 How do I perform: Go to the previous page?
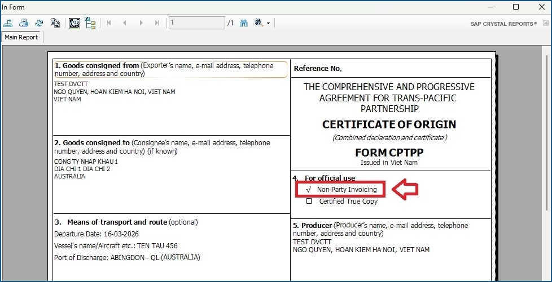point(125,23)
